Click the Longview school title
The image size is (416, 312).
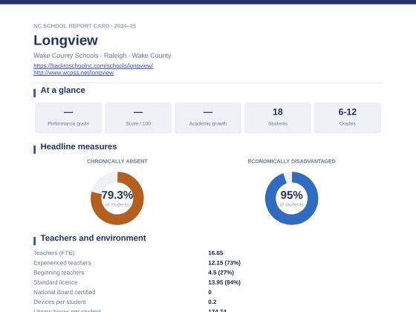click(x=65, y=40)
